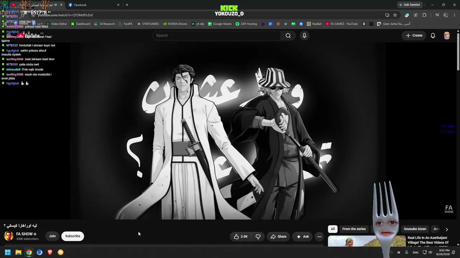Open the Chrome profile avatar in toolbar
This screenshot has width=460, height=258.
click(x=446, y=15)
